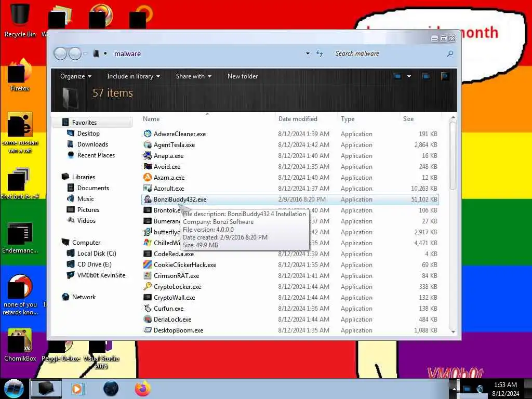Open the address bar history dropdown

coord(308,54)
